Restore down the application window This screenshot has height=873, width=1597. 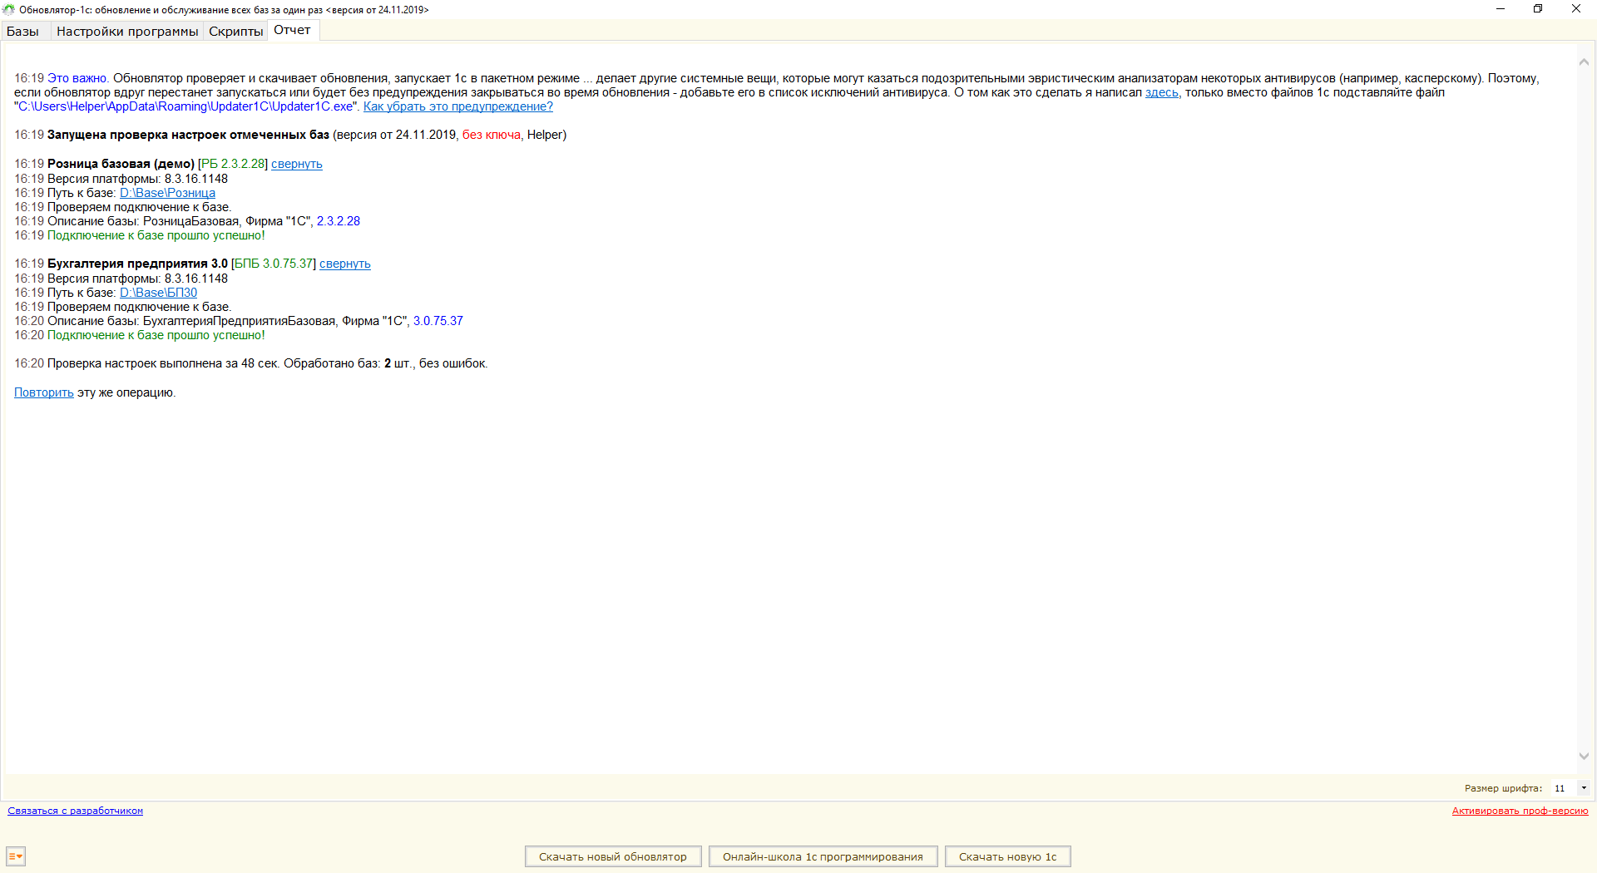click(1538, 9)
